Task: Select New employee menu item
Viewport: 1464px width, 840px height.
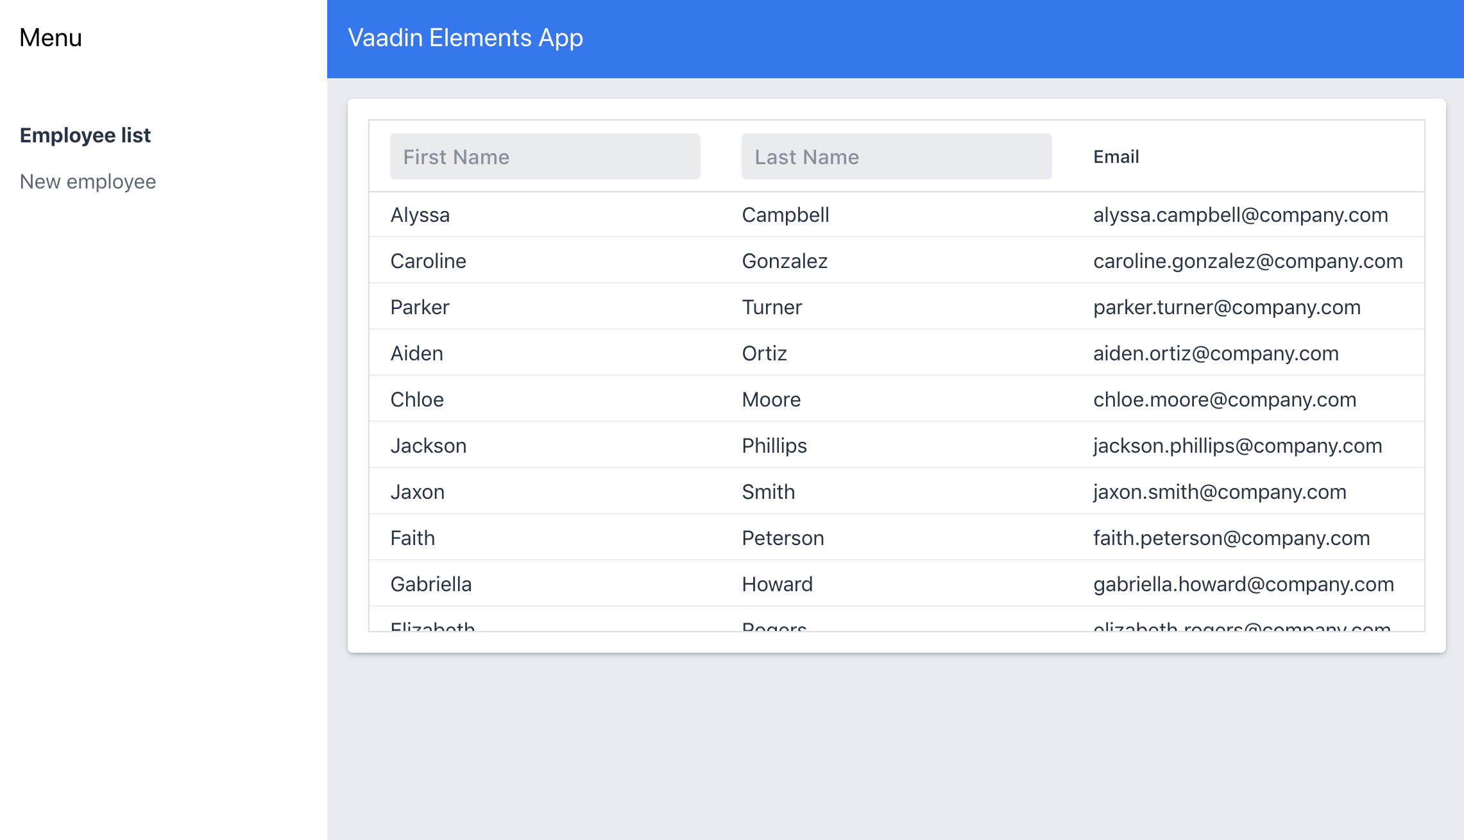Action: coord(89,181)
